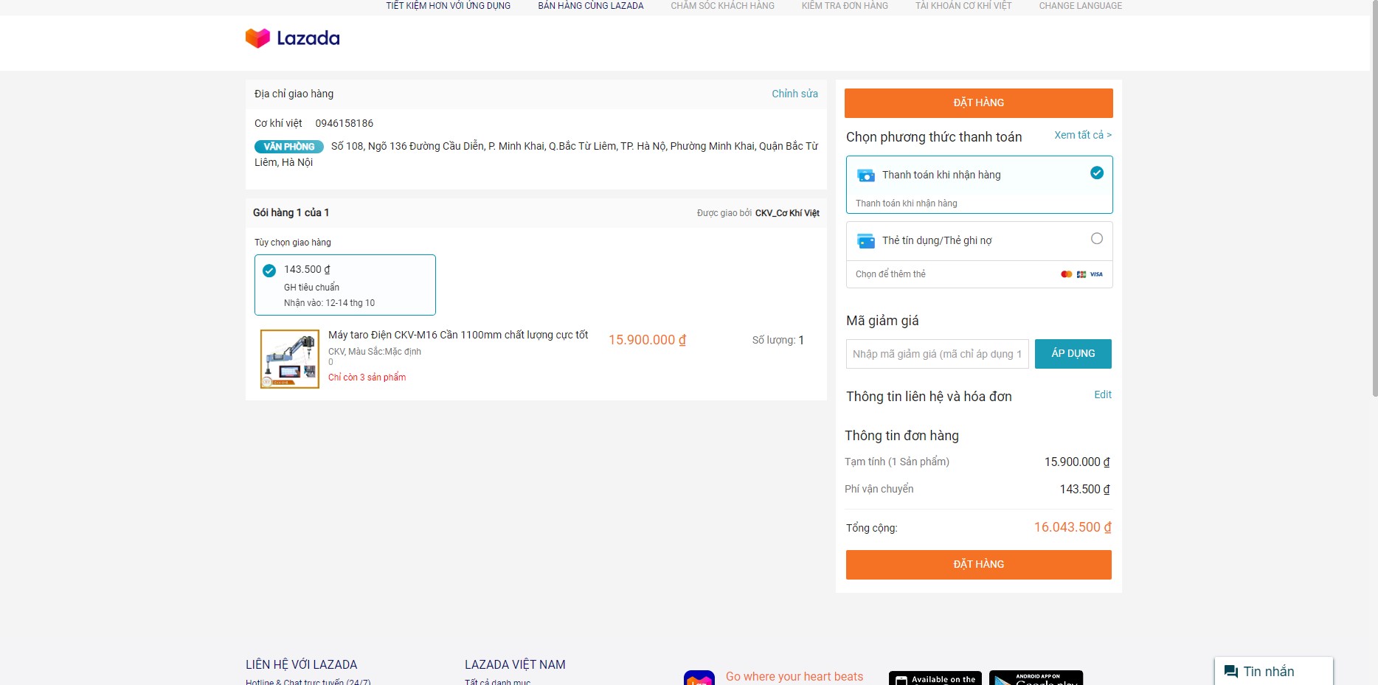The image size is (1378, 685).
Task: Open Kiểm tra đơn hàng menu item
Action: 845,6
